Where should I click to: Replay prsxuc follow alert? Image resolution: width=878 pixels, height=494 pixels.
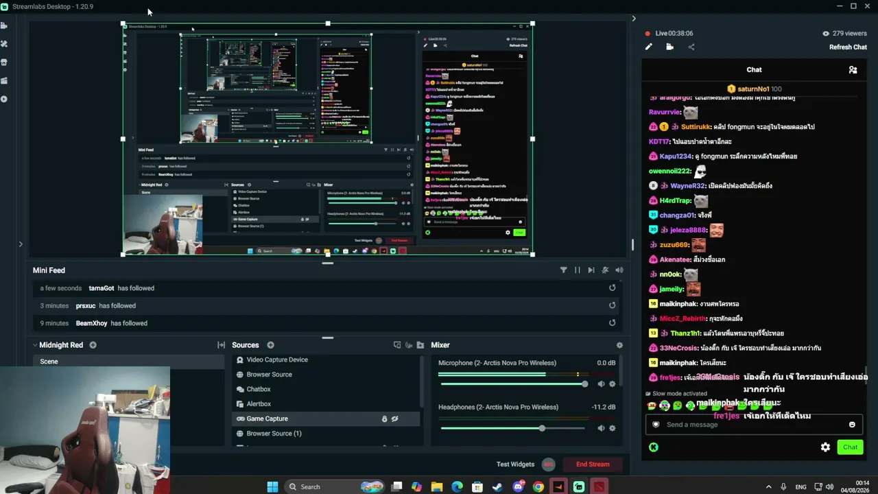(613, 305)
